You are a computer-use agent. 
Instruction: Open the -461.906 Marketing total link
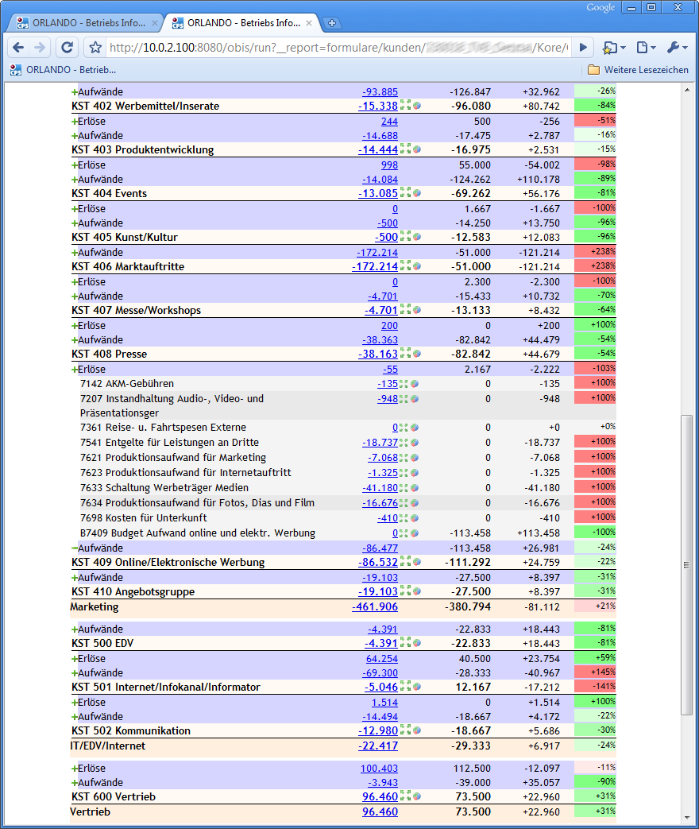375,607
